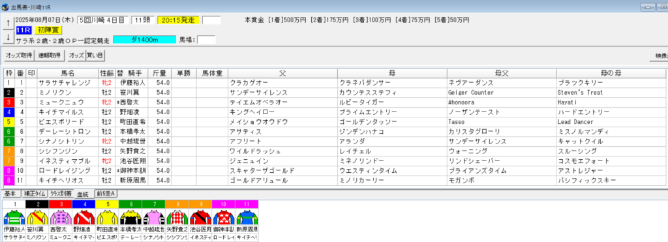Click the オッズ取得 button

pyautogui.click(x=18, y=55)
